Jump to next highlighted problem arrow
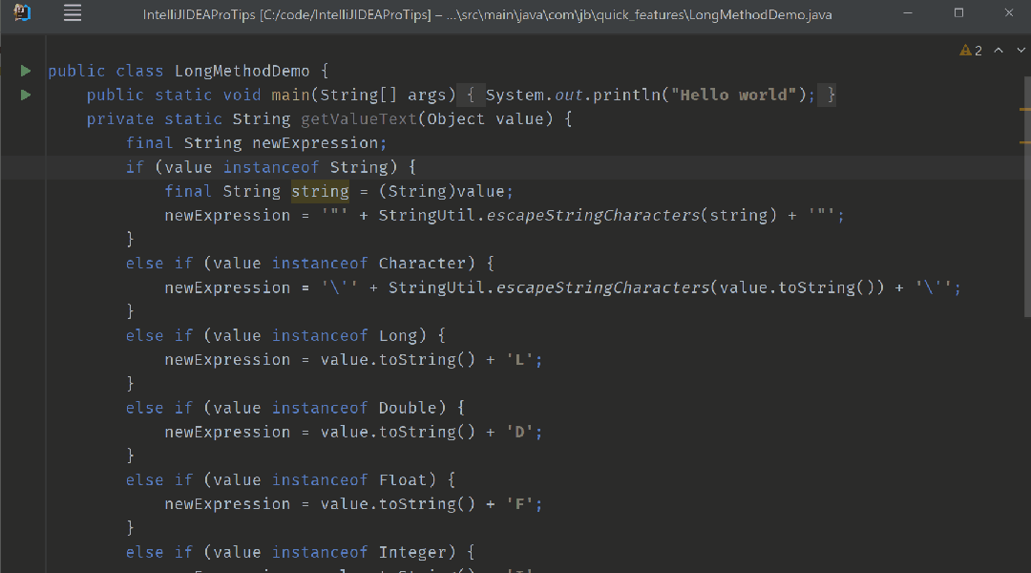This screenshot has width=1031, height=573. (x=1020, y=50)
